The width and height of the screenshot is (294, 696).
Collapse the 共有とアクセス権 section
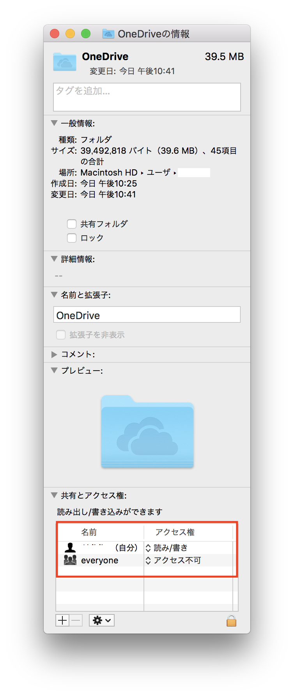tap(54, 495)
